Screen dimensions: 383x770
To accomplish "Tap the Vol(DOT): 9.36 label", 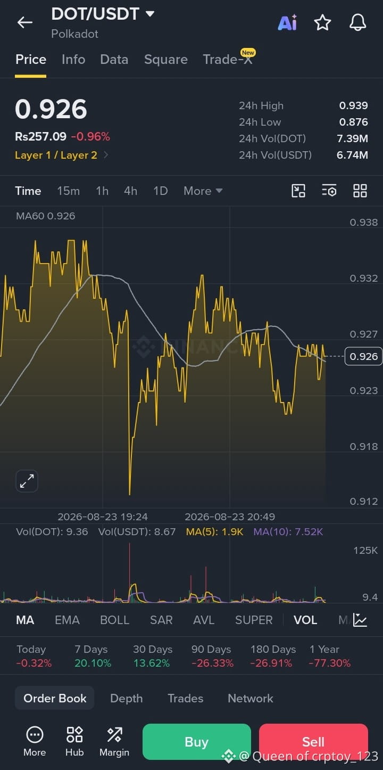I will pyautogui.click(x=52, y=531).
